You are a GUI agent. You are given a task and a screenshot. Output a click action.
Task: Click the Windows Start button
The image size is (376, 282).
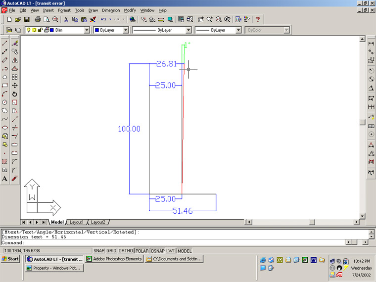10,259
